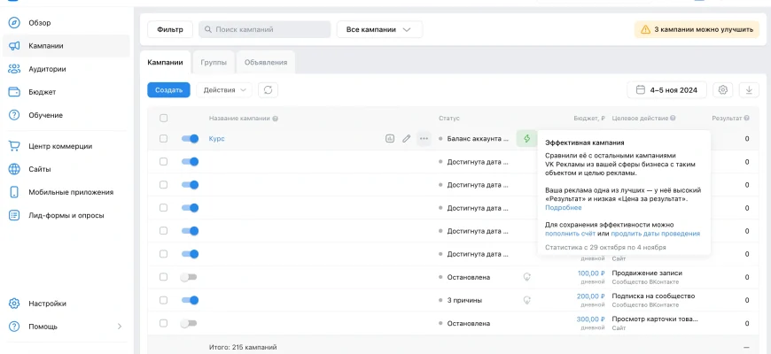Click the refresh icon next to Действия
771x354 pixels.
pos(267,89)
